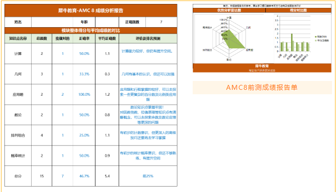The height and width of the screenshot is (192, 336).
Task: Click the comment beginning 数论知识点掌握牢固
Action: tap(148, 115)
